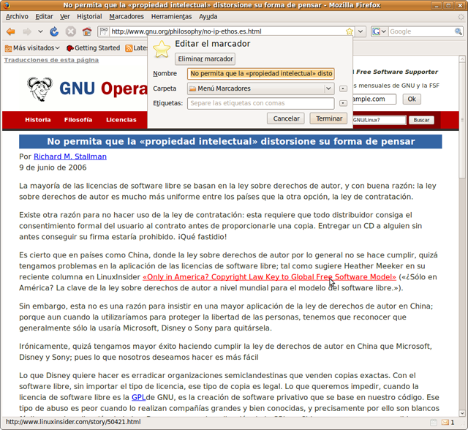
Task: Click the search magnifier icon
Action: click(458, 31)
